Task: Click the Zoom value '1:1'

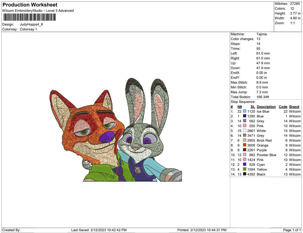Action: coord(293,23)
